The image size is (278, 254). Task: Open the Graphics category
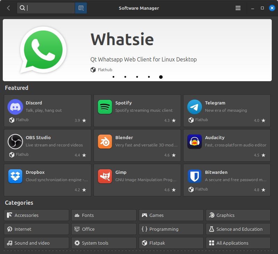point(238,215)
